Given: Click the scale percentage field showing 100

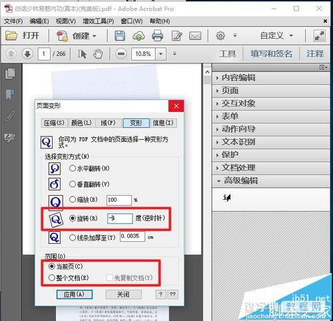Looking at the screenshot, I should coord(119,200).
